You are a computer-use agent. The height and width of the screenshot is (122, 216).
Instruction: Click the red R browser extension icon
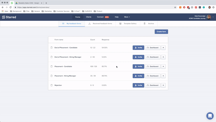coord(196,7)
